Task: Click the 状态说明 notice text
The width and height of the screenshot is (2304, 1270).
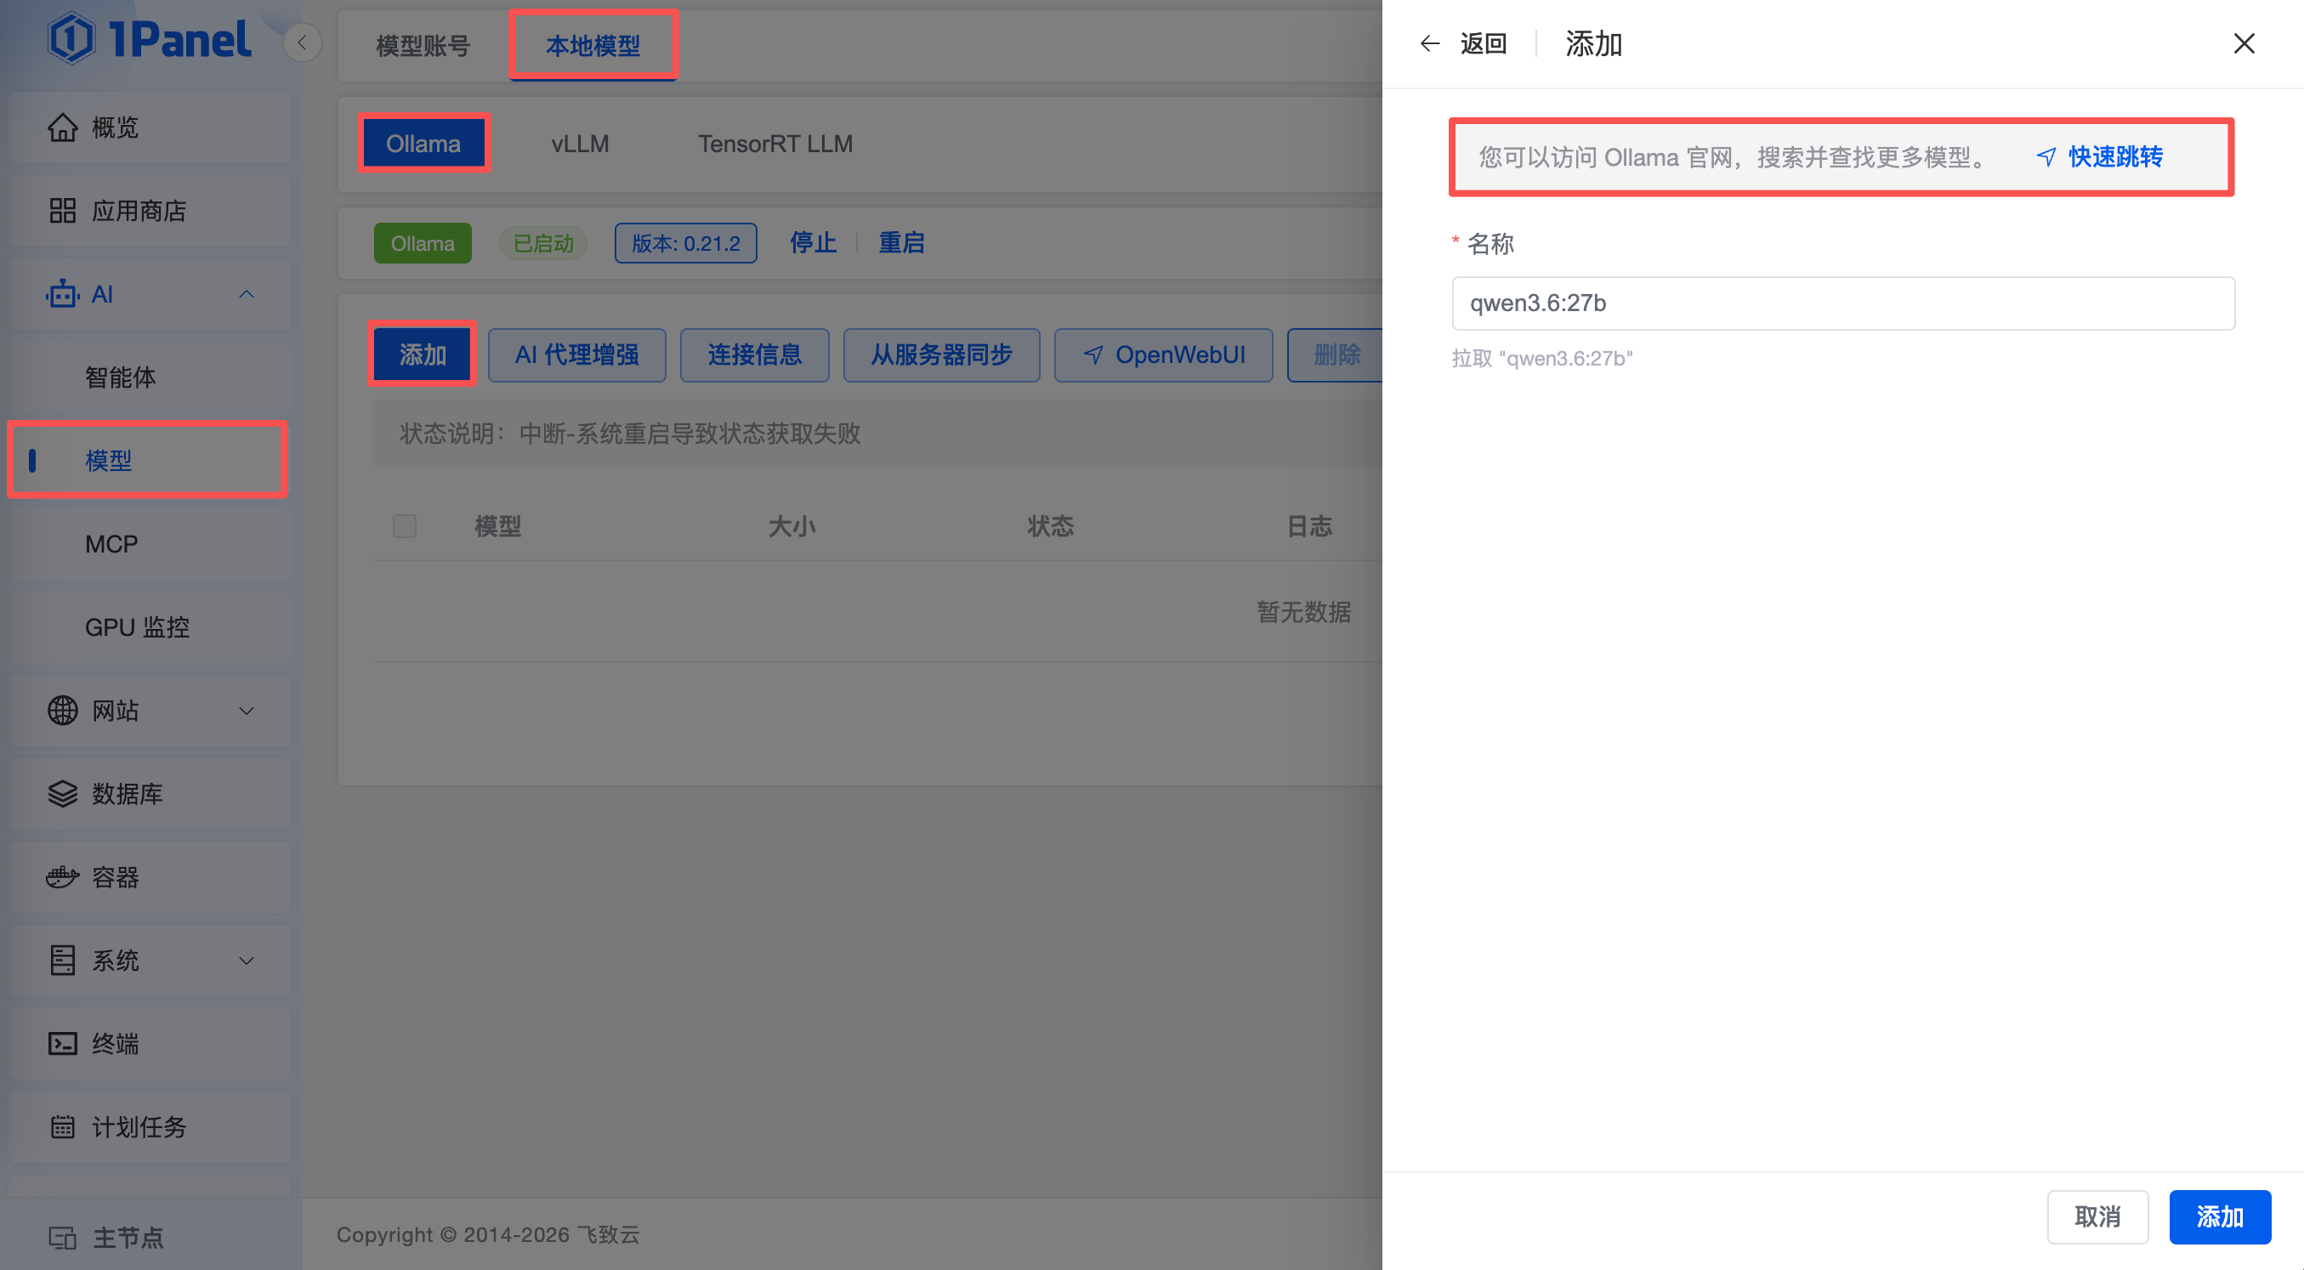Action: click(x=631, y=434)
